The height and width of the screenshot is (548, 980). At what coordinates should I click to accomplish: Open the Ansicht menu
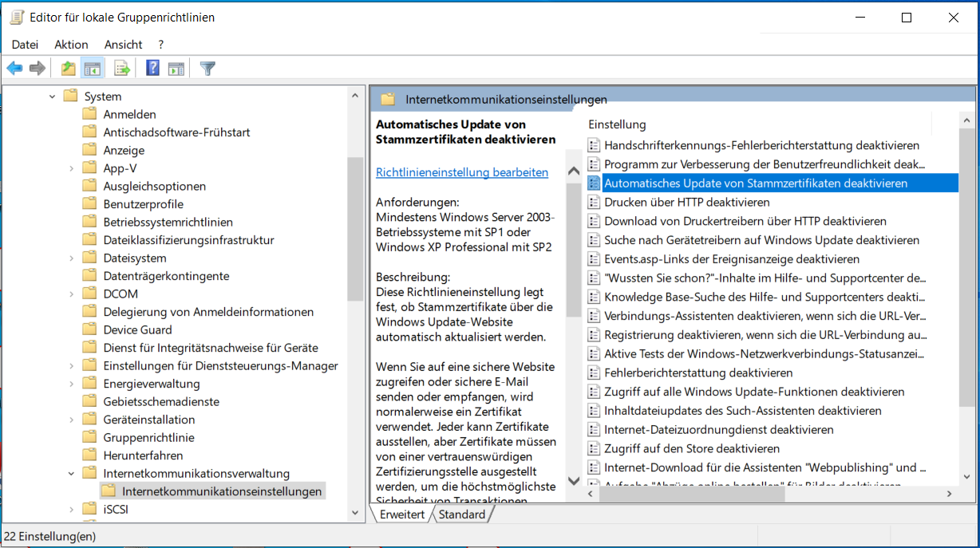(x=123, y=45)
